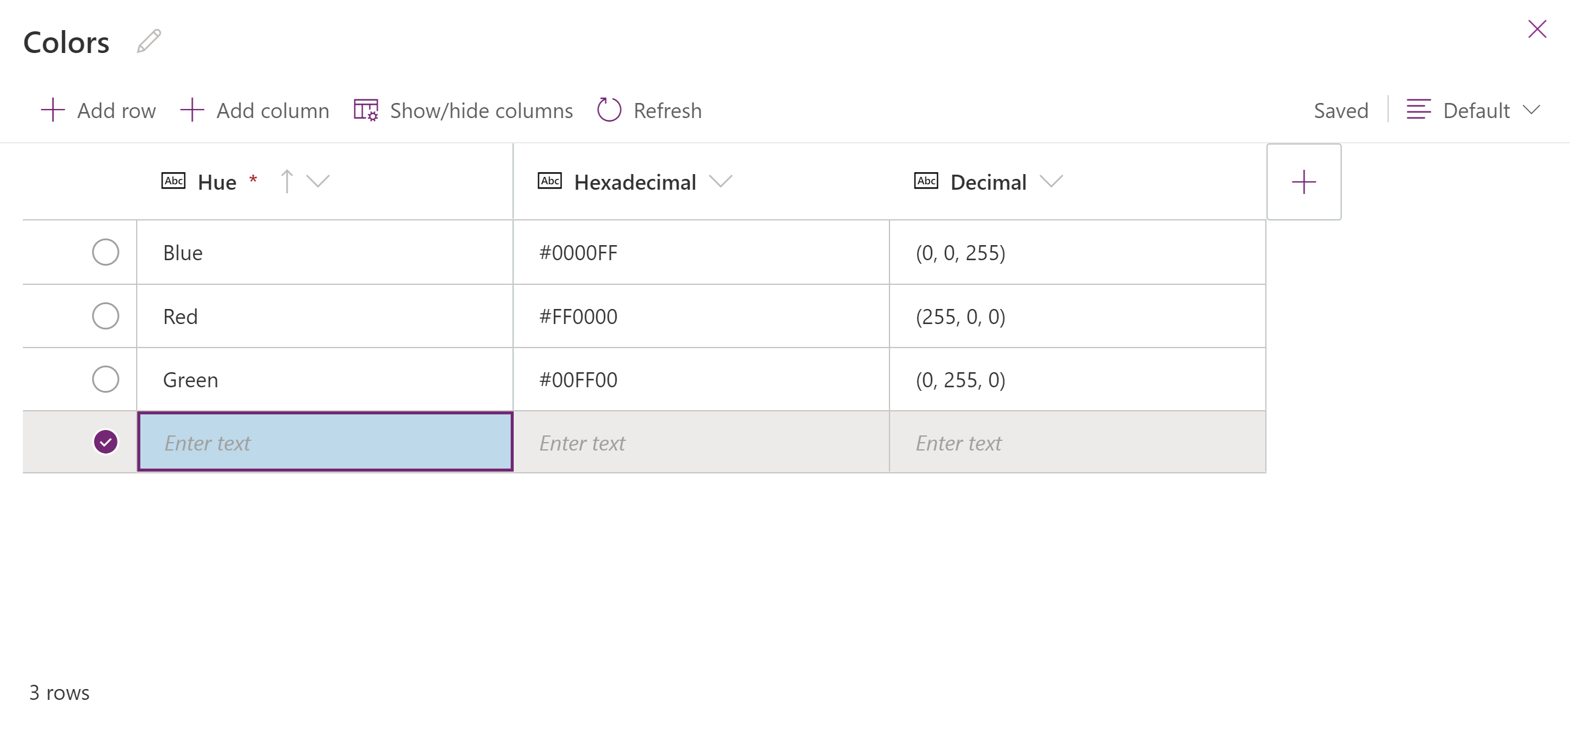Viewport: 1570px width, 736px height.
Task: Click the Saved status indicator
Action: pyautogui.click(x=1340, y=110)
